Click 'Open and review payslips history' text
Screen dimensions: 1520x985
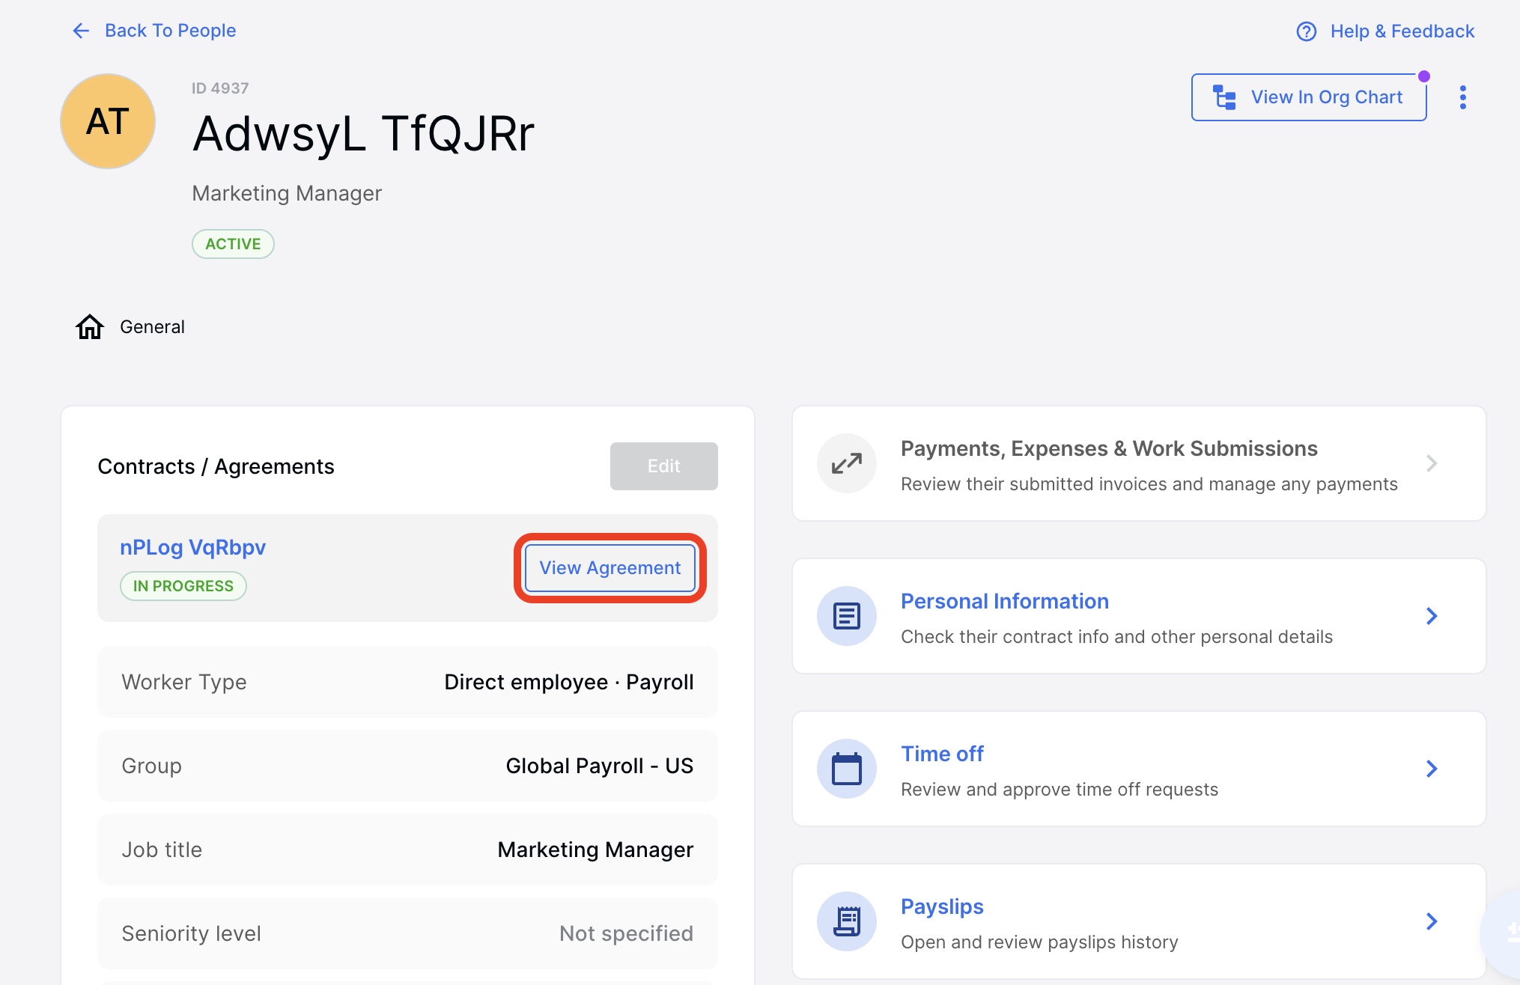(1039, 942)
